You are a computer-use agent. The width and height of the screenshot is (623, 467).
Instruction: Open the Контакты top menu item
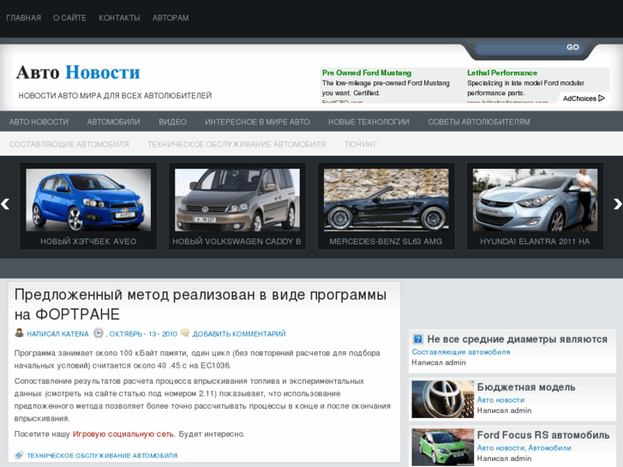point(119,18)
